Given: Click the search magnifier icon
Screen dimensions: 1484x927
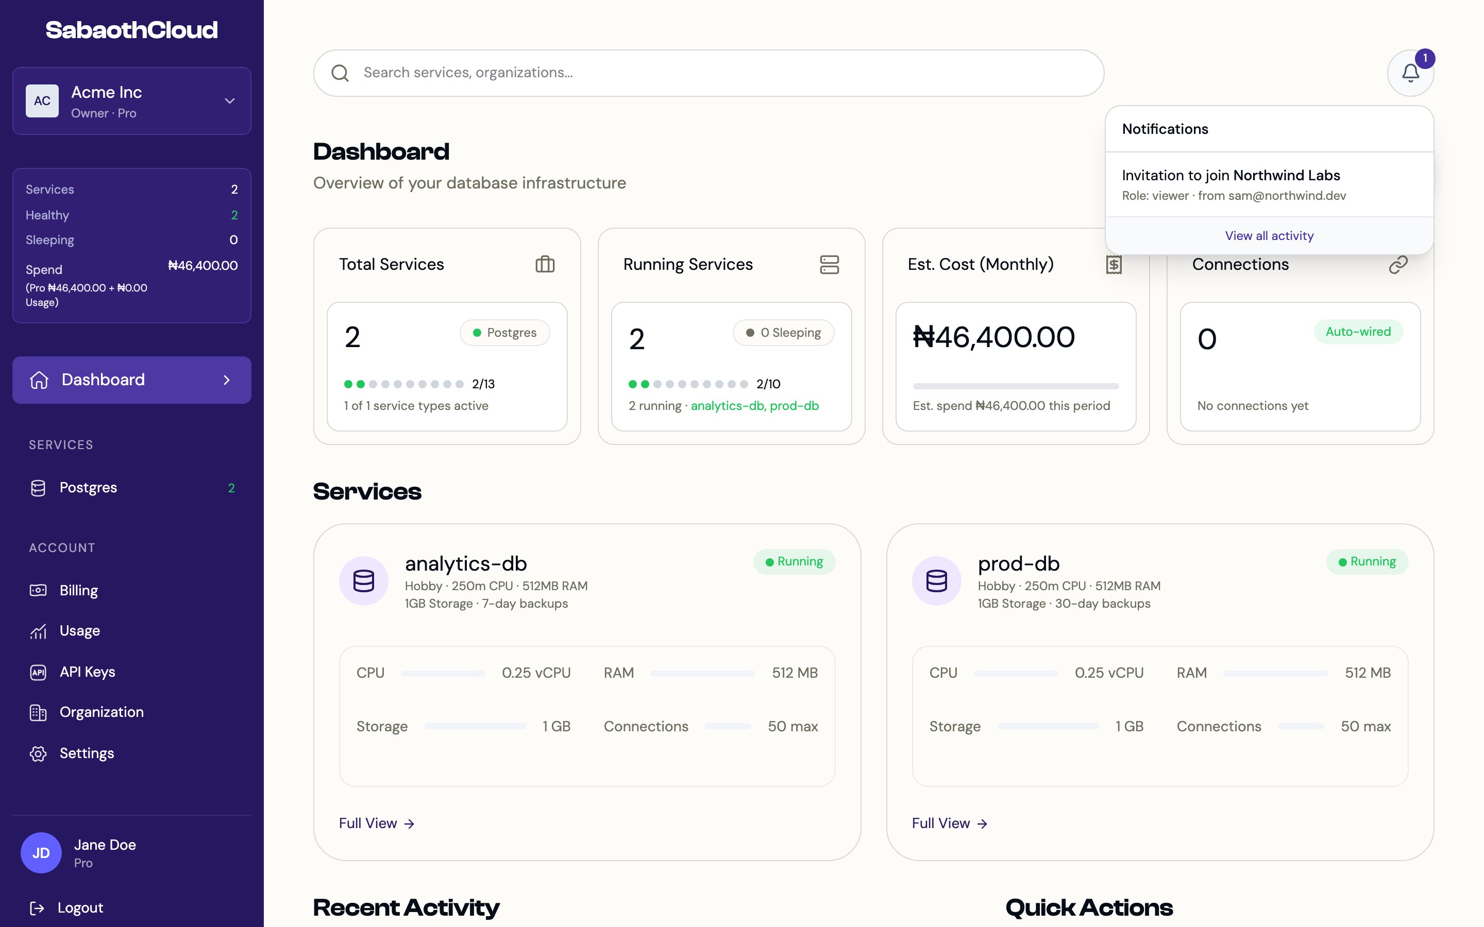Looking at the screenshot, I should tap(340, 73).
